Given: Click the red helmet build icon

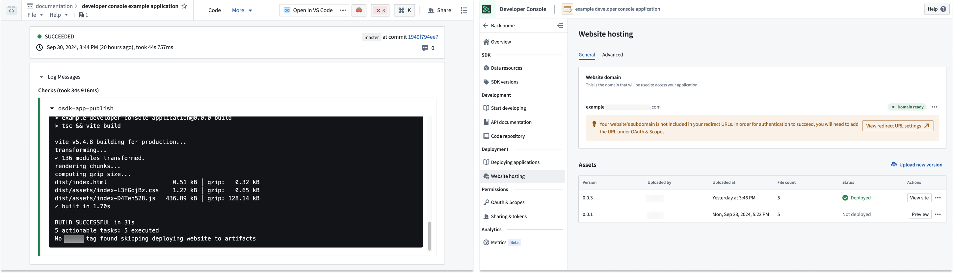Looking at the screenshot, I should [x=359, y=10].
